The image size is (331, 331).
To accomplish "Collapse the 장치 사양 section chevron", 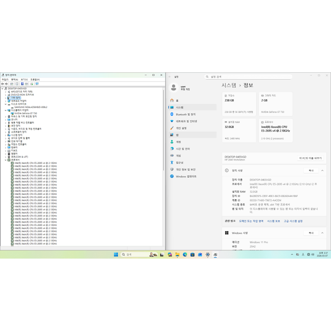I will [x=322, y=170].
